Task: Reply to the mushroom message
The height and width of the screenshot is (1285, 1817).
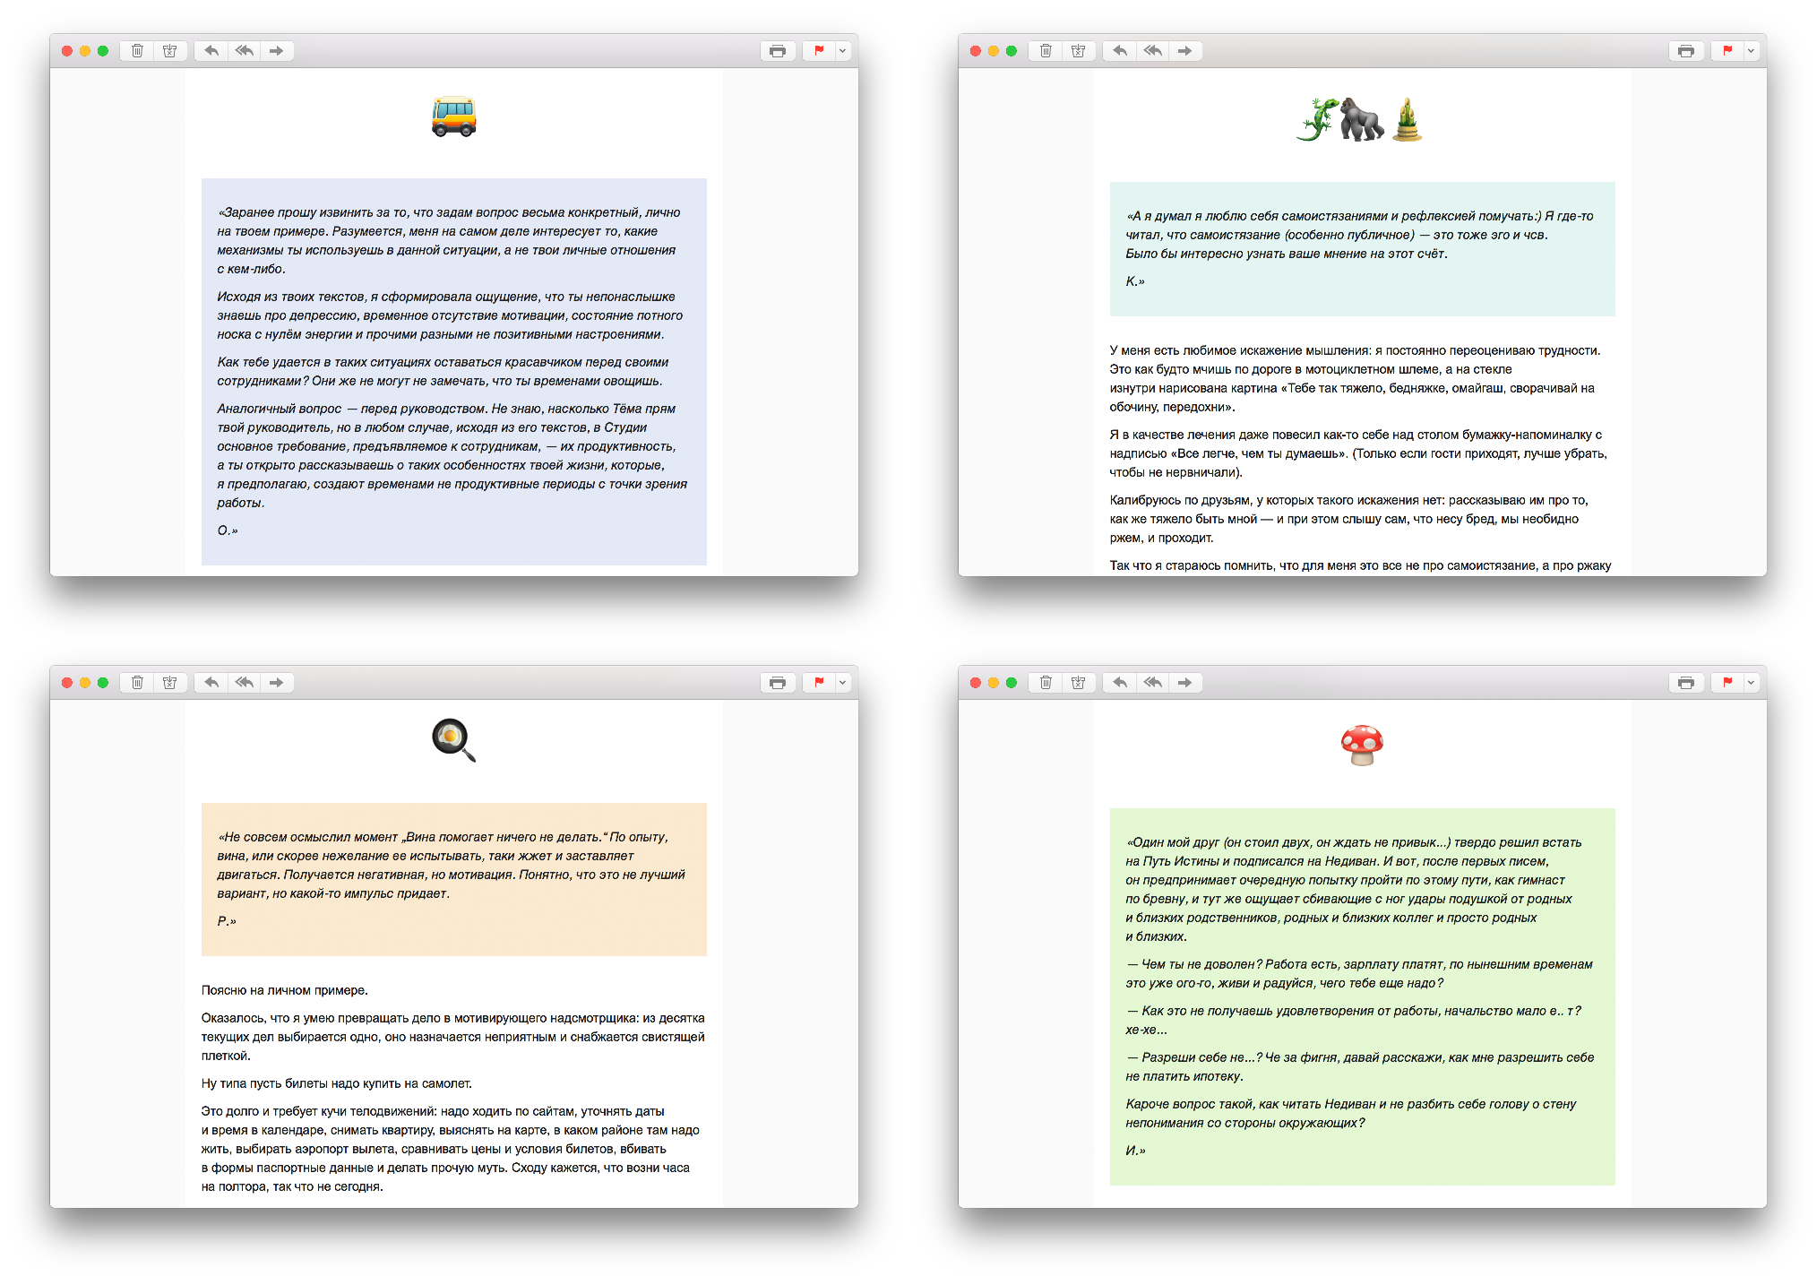Action: pyautogui.click(x=1120, y=683)
